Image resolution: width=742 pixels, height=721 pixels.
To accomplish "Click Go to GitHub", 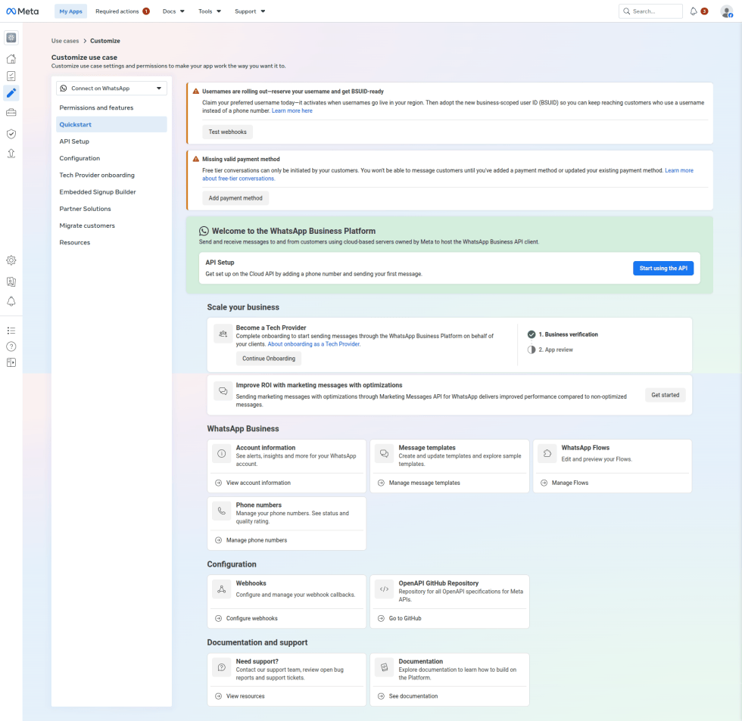I will pos(405,618).
